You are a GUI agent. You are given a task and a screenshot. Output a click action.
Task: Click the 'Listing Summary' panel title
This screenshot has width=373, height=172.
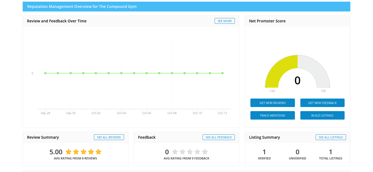[x=265, y=137]
